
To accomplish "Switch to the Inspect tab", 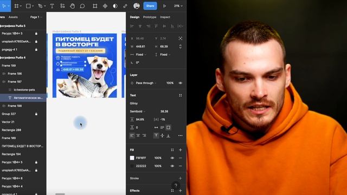I will pos(165,17).
